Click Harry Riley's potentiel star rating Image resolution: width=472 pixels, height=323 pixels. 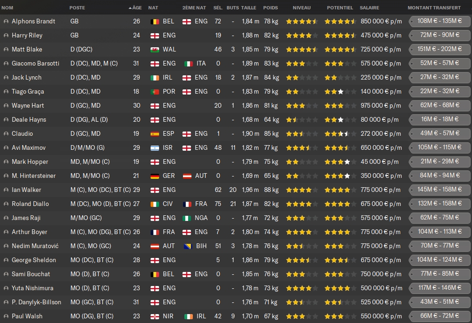point(340,36)
